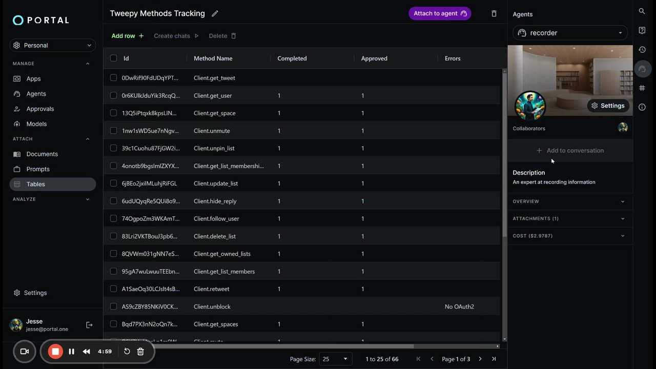Expand the Attachments (1) section
The image size is (656, 369).
tap(569, 219)
